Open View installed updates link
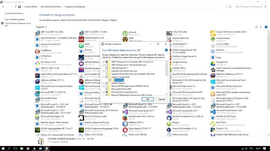 coord(15,19)
